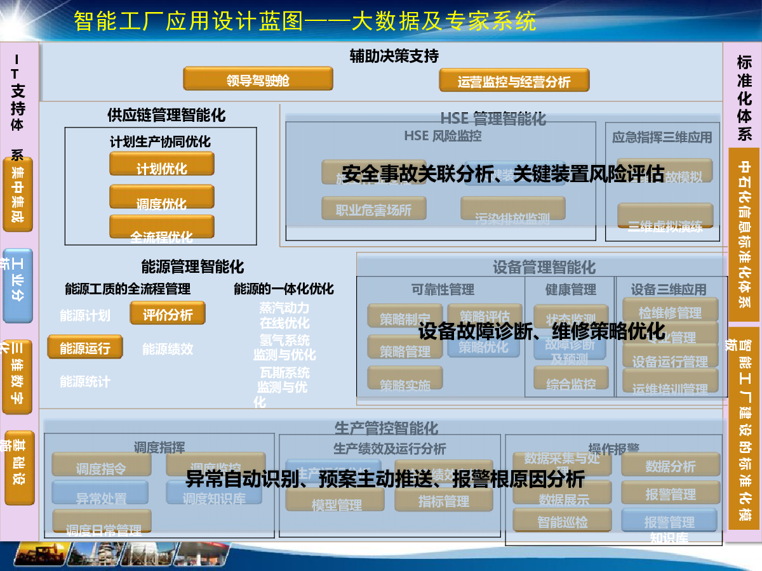Click the 调度优化 button

click(162, 197)
